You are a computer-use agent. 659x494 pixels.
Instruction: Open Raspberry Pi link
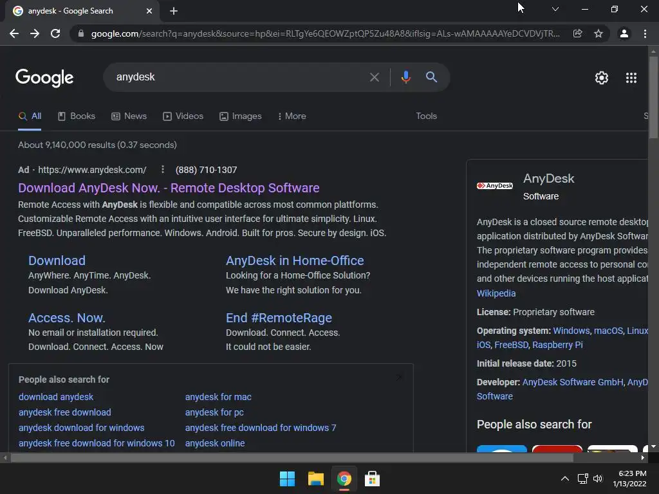[557, 345]
